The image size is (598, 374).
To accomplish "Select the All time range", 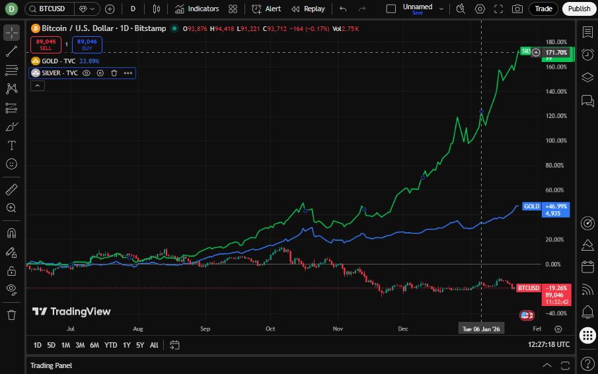I will (x=154, y=345).
